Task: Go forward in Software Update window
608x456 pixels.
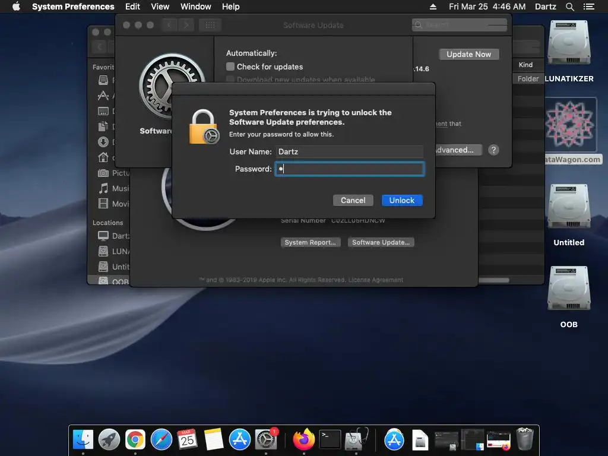Action: pos(186,25)
